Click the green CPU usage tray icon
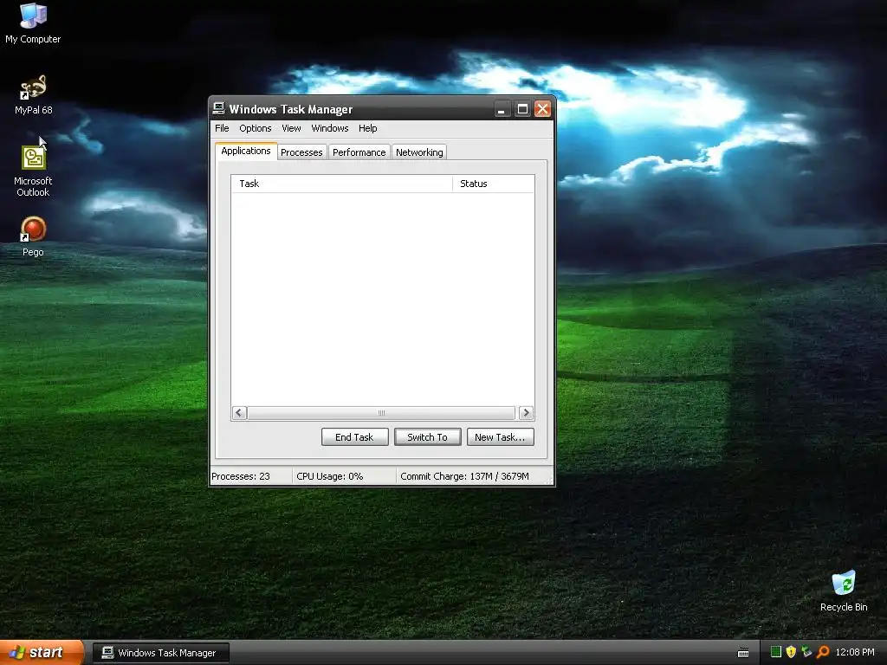Viewport: 887px width, 665px height. pos(776,652)
